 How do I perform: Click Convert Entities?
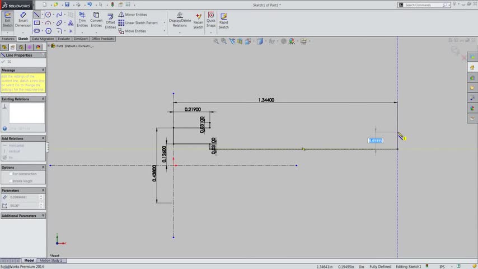pyautogui.click(x=96, y=20)
